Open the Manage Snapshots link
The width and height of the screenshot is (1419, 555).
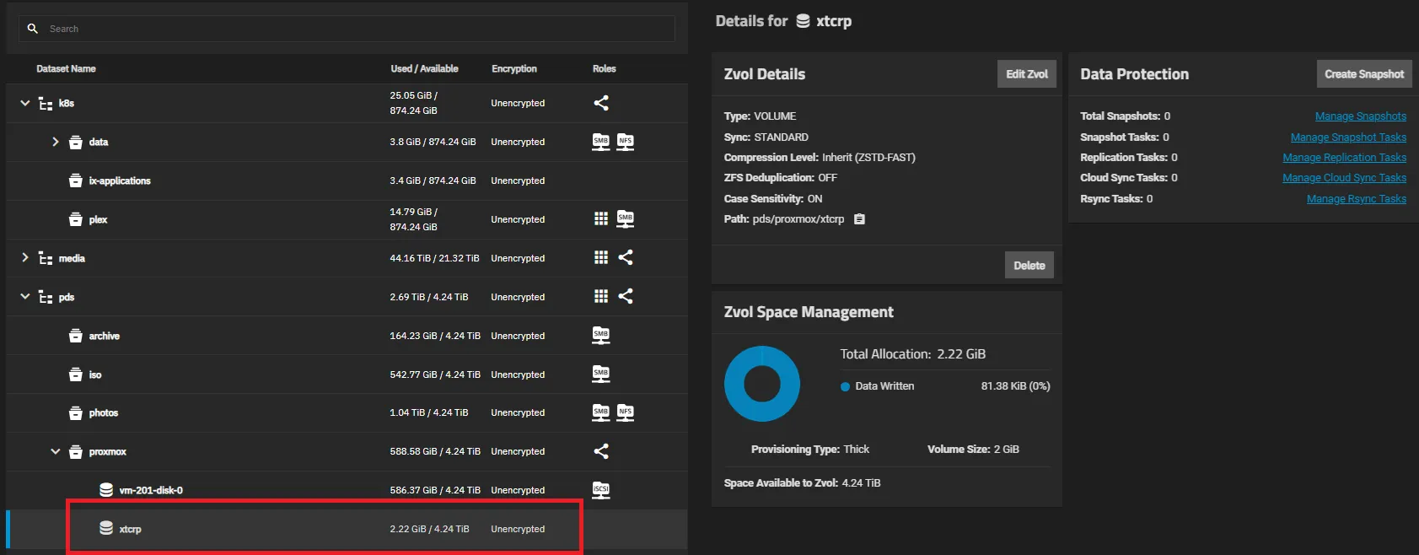point(1361,116)
